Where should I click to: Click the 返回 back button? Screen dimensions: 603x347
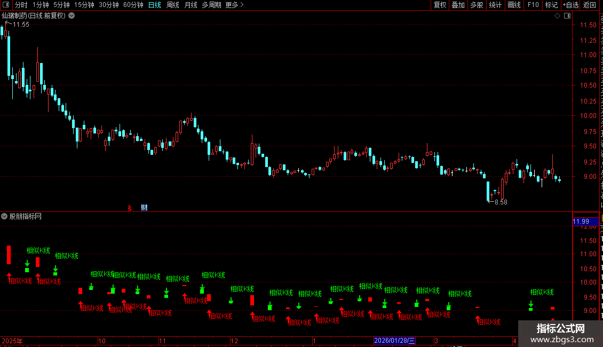[590, 5]
